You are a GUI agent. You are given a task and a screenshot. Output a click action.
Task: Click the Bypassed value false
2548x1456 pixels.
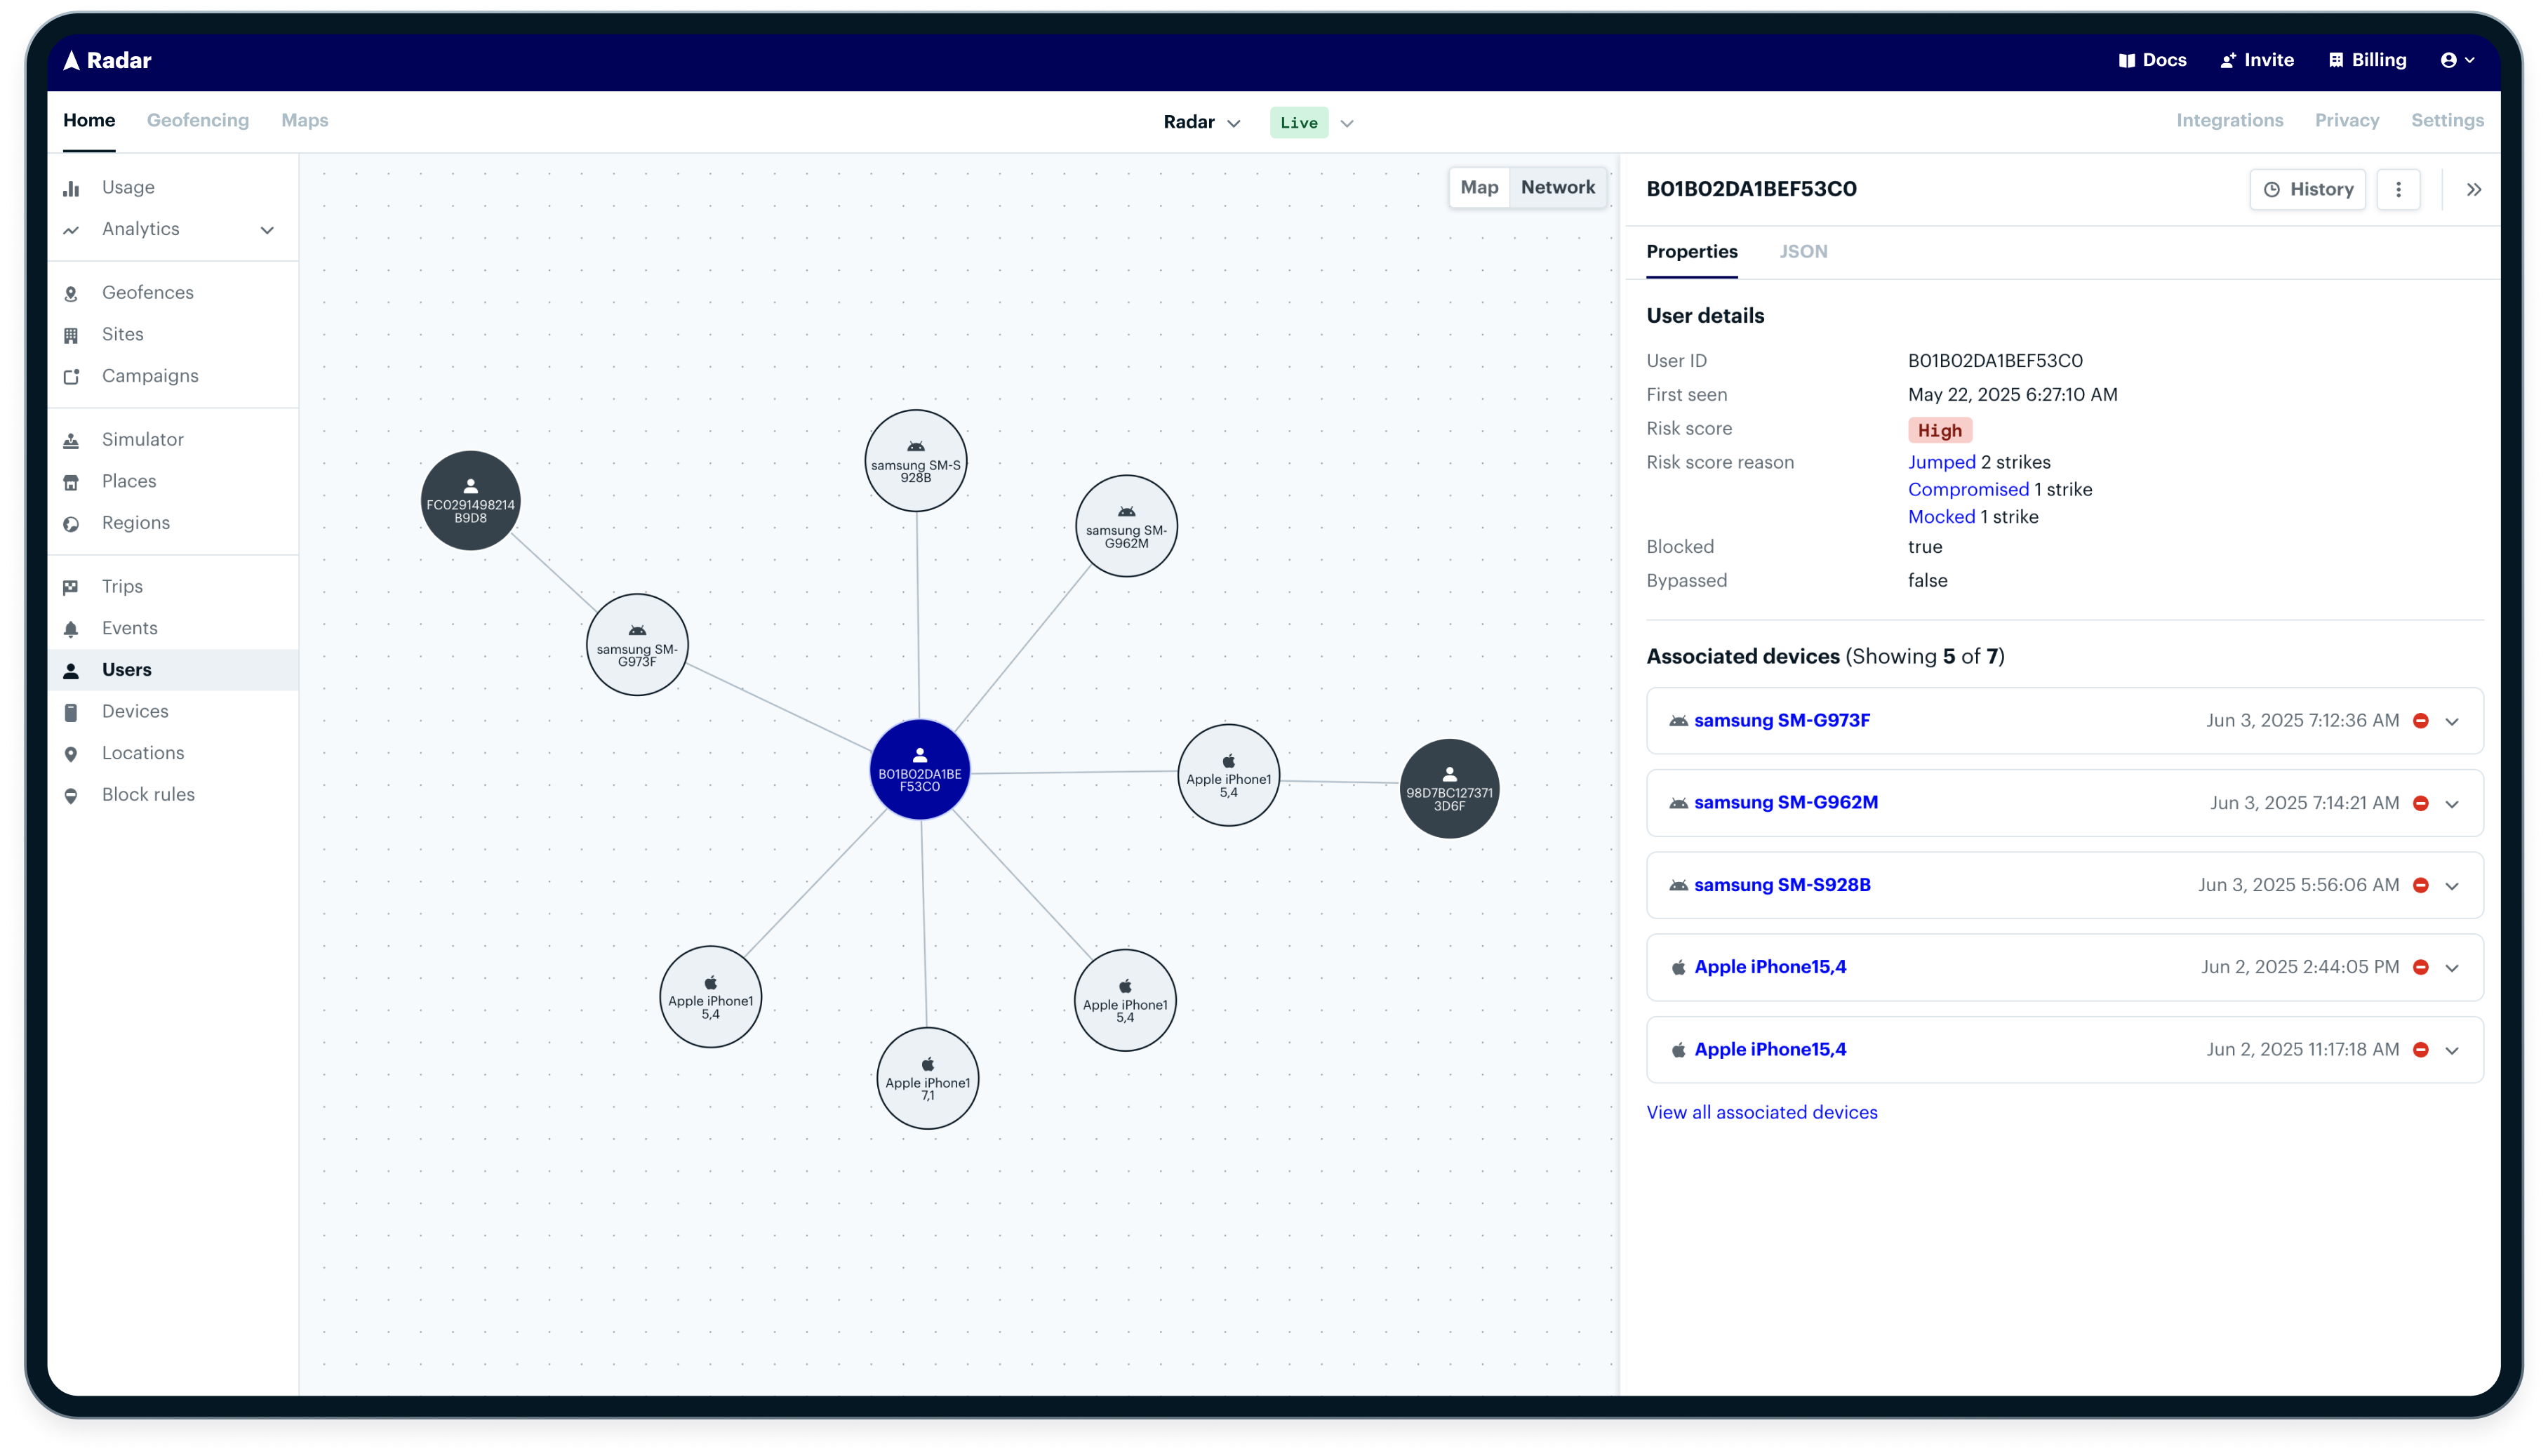1927,580
